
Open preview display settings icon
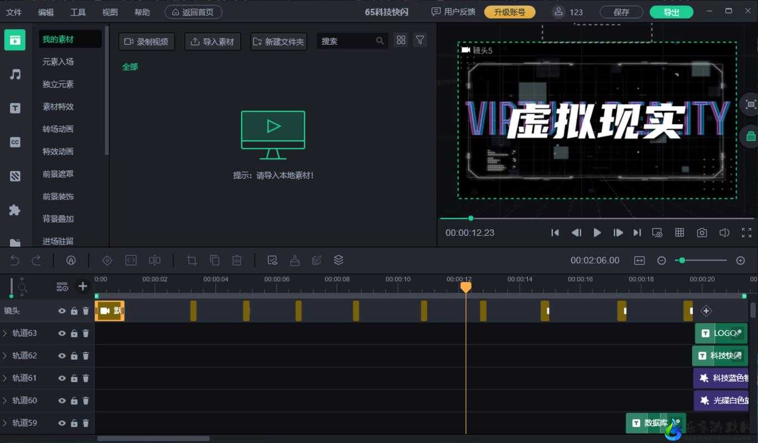[x=657, y=233]
